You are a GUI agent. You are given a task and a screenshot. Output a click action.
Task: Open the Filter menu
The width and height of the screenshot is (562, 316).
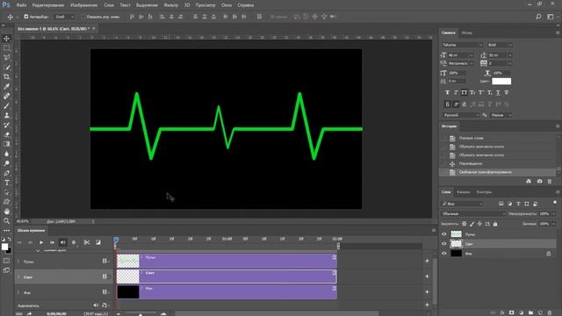point(170,5)
